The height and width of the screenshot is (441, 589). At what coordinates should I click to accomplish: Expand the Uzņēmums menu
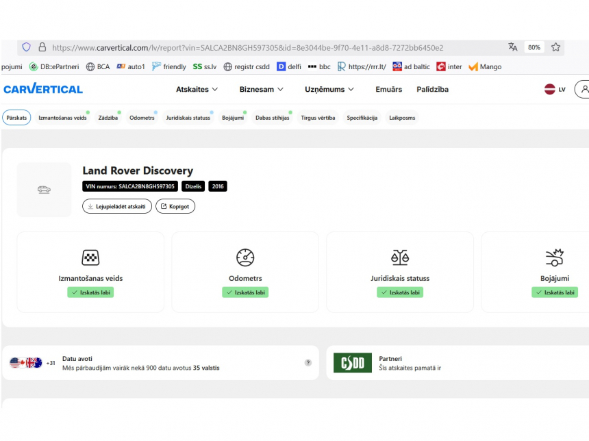pos(329,90)
